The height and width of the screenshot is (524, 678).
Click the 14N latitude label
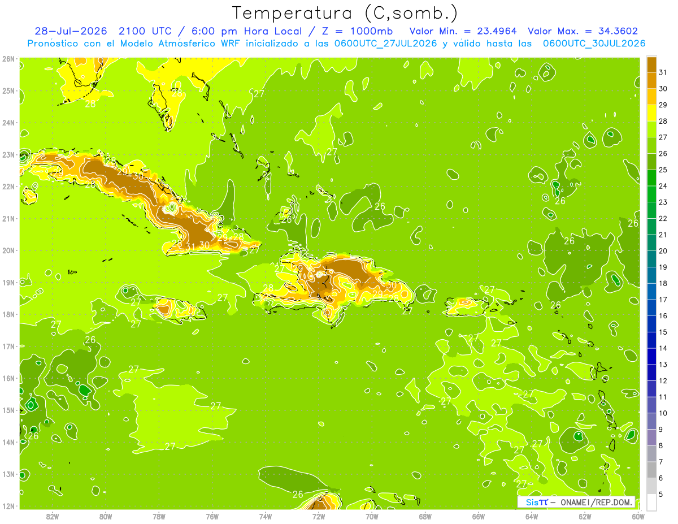(x=8, y=442)
